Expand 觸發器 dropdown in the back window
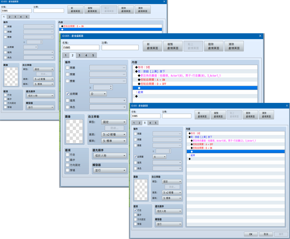The image size is (290, 239). tap(40, 107)
